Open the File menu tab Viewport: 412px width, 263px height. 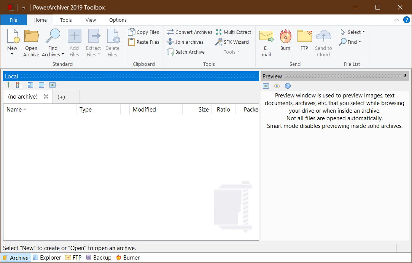[x=13, y=20]
